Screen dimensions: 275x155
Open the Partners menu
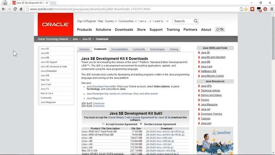pyautogui.click(x=190, y=30)
